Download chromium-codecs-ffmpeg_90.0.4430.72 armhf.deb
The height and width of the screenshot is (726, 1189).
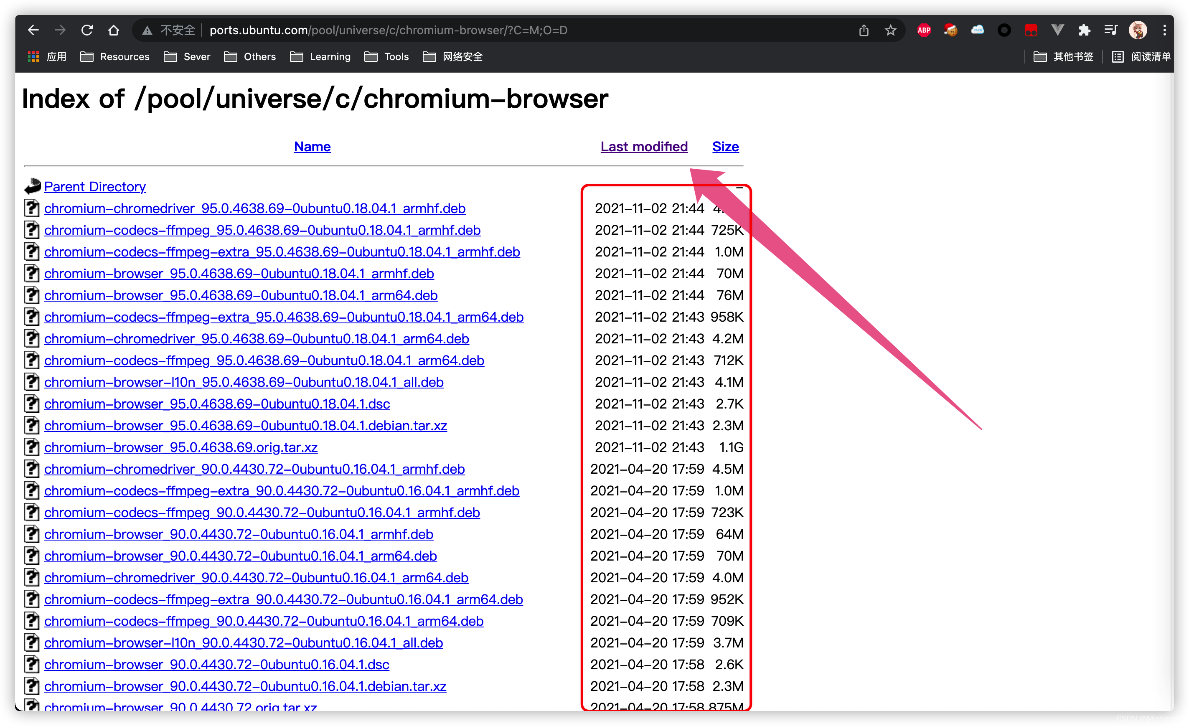pos(262,512)
